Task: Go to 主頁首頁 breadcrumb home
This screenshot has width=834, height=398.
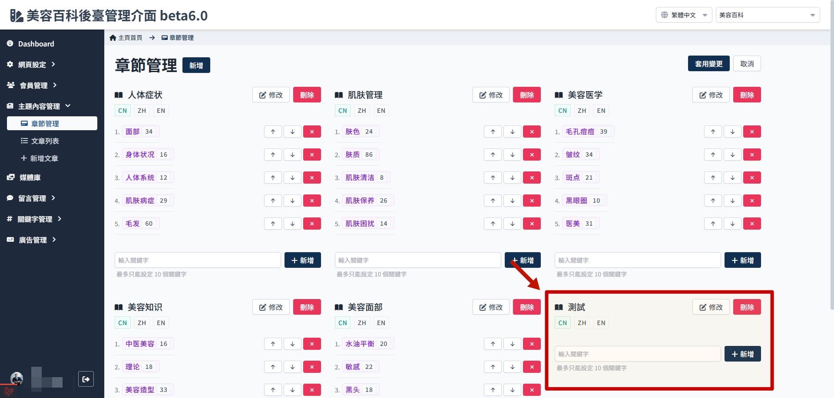Action: pyautogui.click(x=126, y=38)
